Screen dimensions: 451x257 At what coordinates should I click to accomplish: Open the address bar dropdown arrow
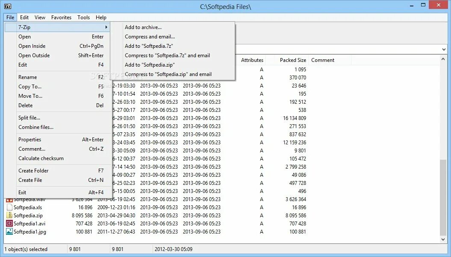coord(444,50)
